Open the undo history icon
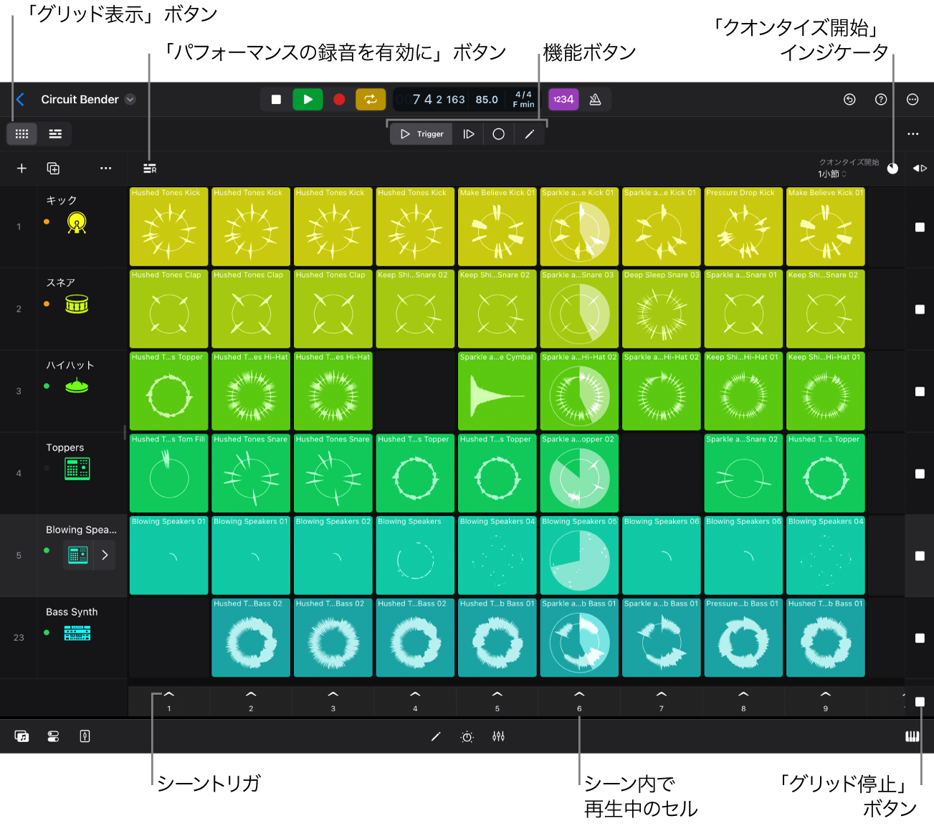934x826 pixels. pyautogui.click(x=849, y=100)
